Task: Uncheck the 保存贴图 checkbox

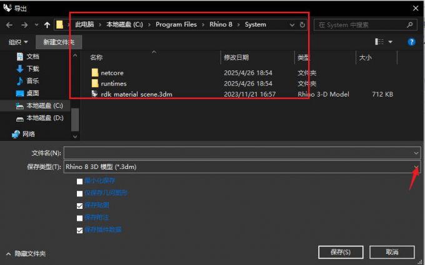Action: (79, 205)
